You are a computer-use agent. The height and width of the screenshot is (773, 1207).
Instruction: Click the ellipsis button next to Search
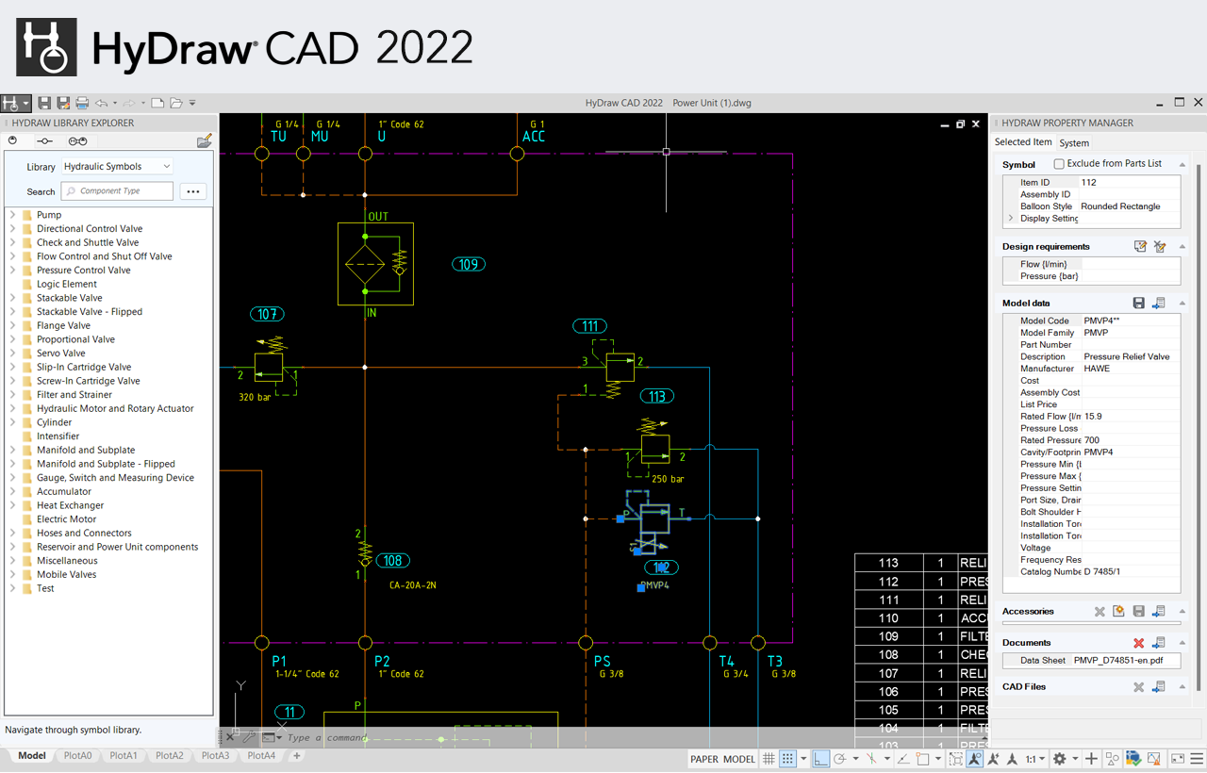(193, 191)
